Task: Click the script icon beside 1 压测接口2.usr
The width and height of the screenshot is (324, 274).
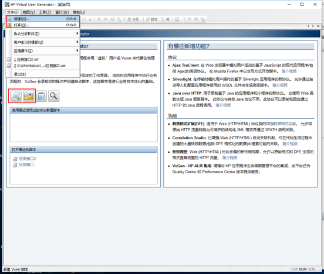Action: coord(9,59)
